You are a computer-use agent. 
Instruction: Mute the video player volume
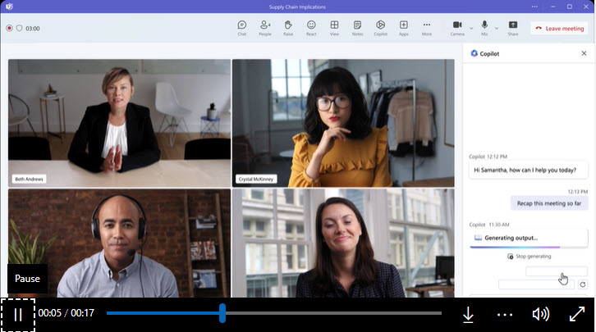tap(540, 314)
